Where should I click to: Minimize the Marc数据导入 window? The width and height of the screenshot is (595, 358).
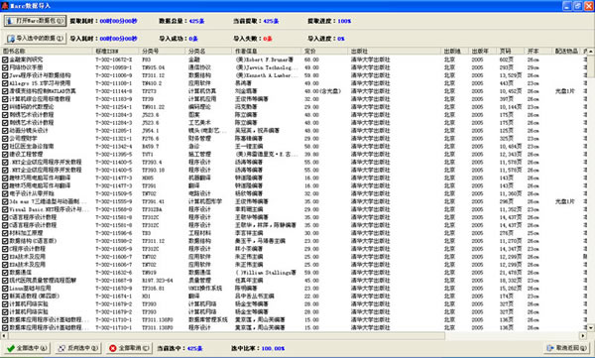coord(566,6)
